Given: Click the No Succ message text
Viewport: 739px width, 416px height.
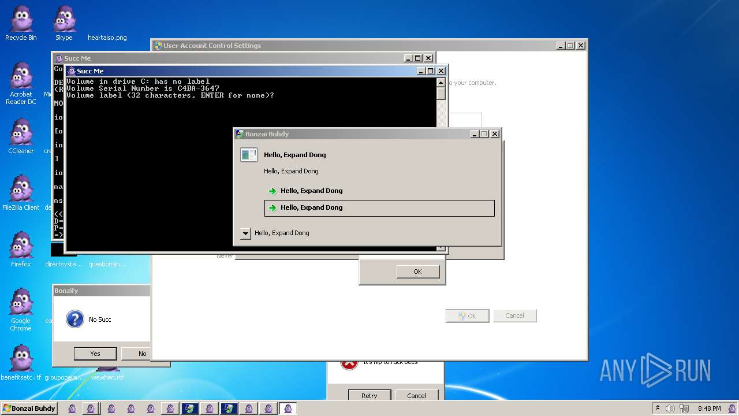Looking at the screenshot, I should pos(100,320).
